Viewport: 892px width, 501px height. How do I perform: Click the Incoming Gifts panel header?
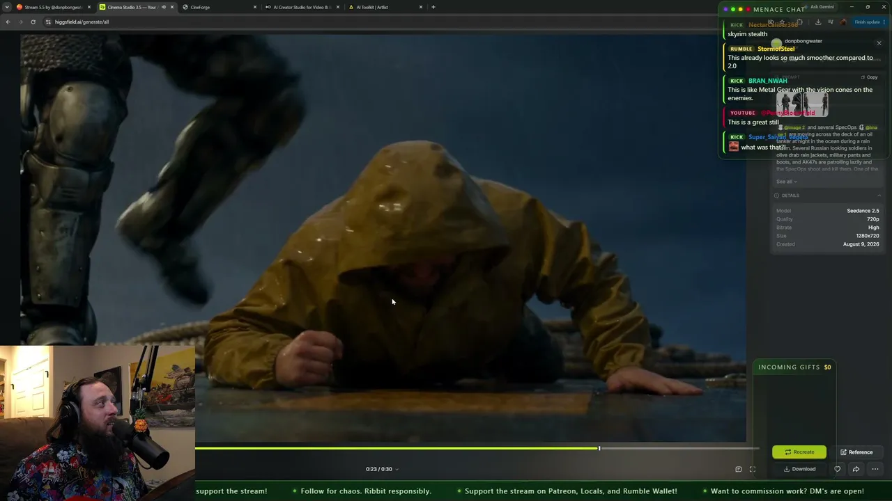point(794,367)
